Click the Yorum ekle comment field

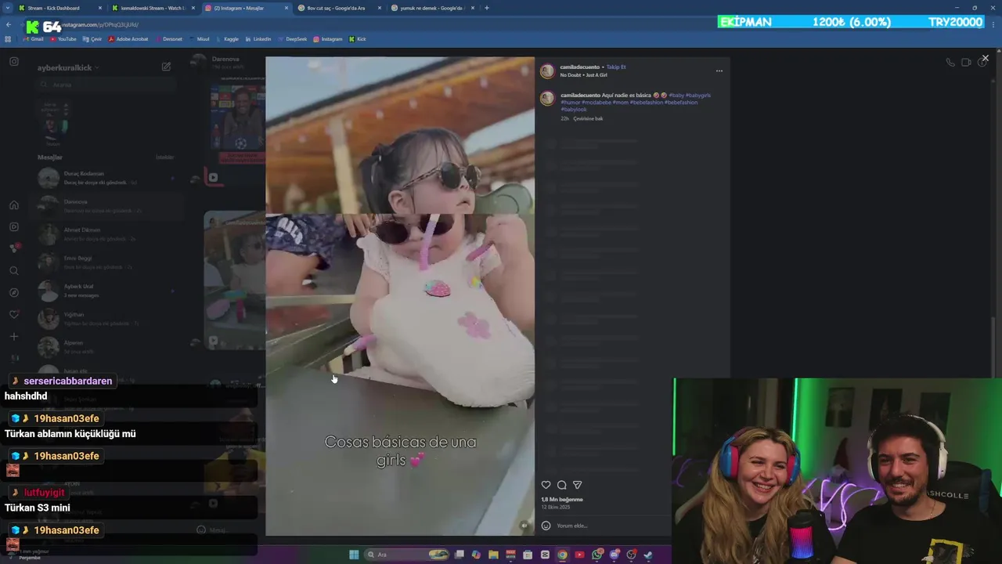(x=611, y=526)
